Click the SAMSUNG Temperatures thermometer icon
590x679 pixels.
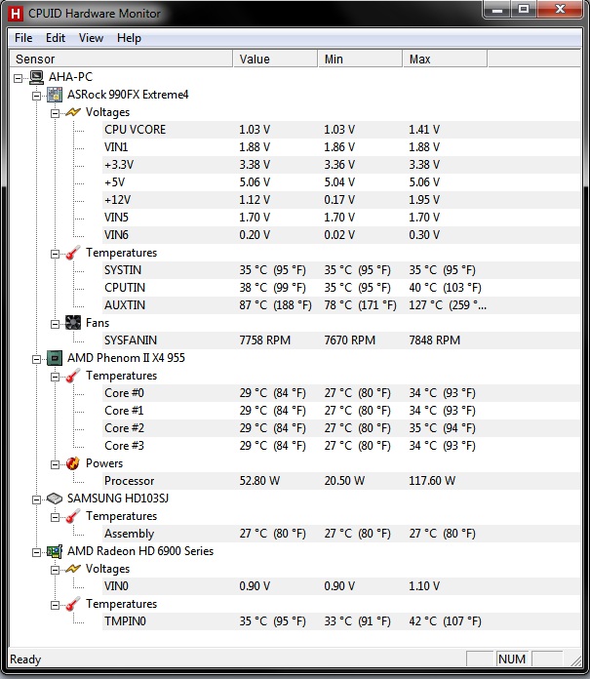(x=73, y=516)
